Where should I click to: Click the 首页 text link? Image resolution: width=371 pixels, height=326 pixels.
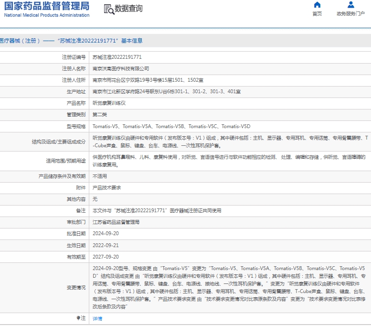(317, 14)
